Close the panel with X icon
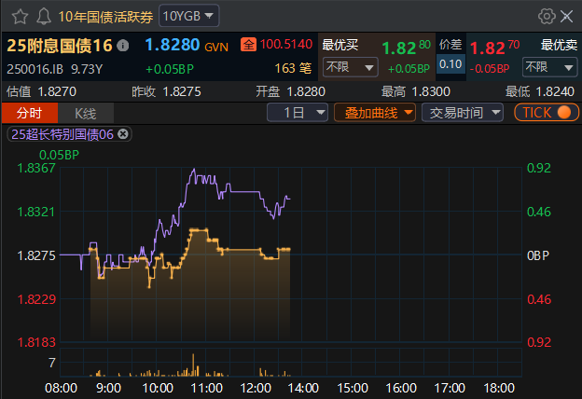Image resolution: width=582 pixels, height=399 pixels. tap(567, 16)
